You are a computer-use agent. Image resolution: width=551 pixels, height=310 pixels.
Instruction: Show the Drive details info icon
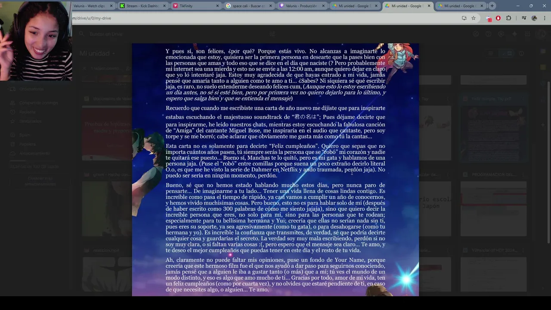pos(521,53)
